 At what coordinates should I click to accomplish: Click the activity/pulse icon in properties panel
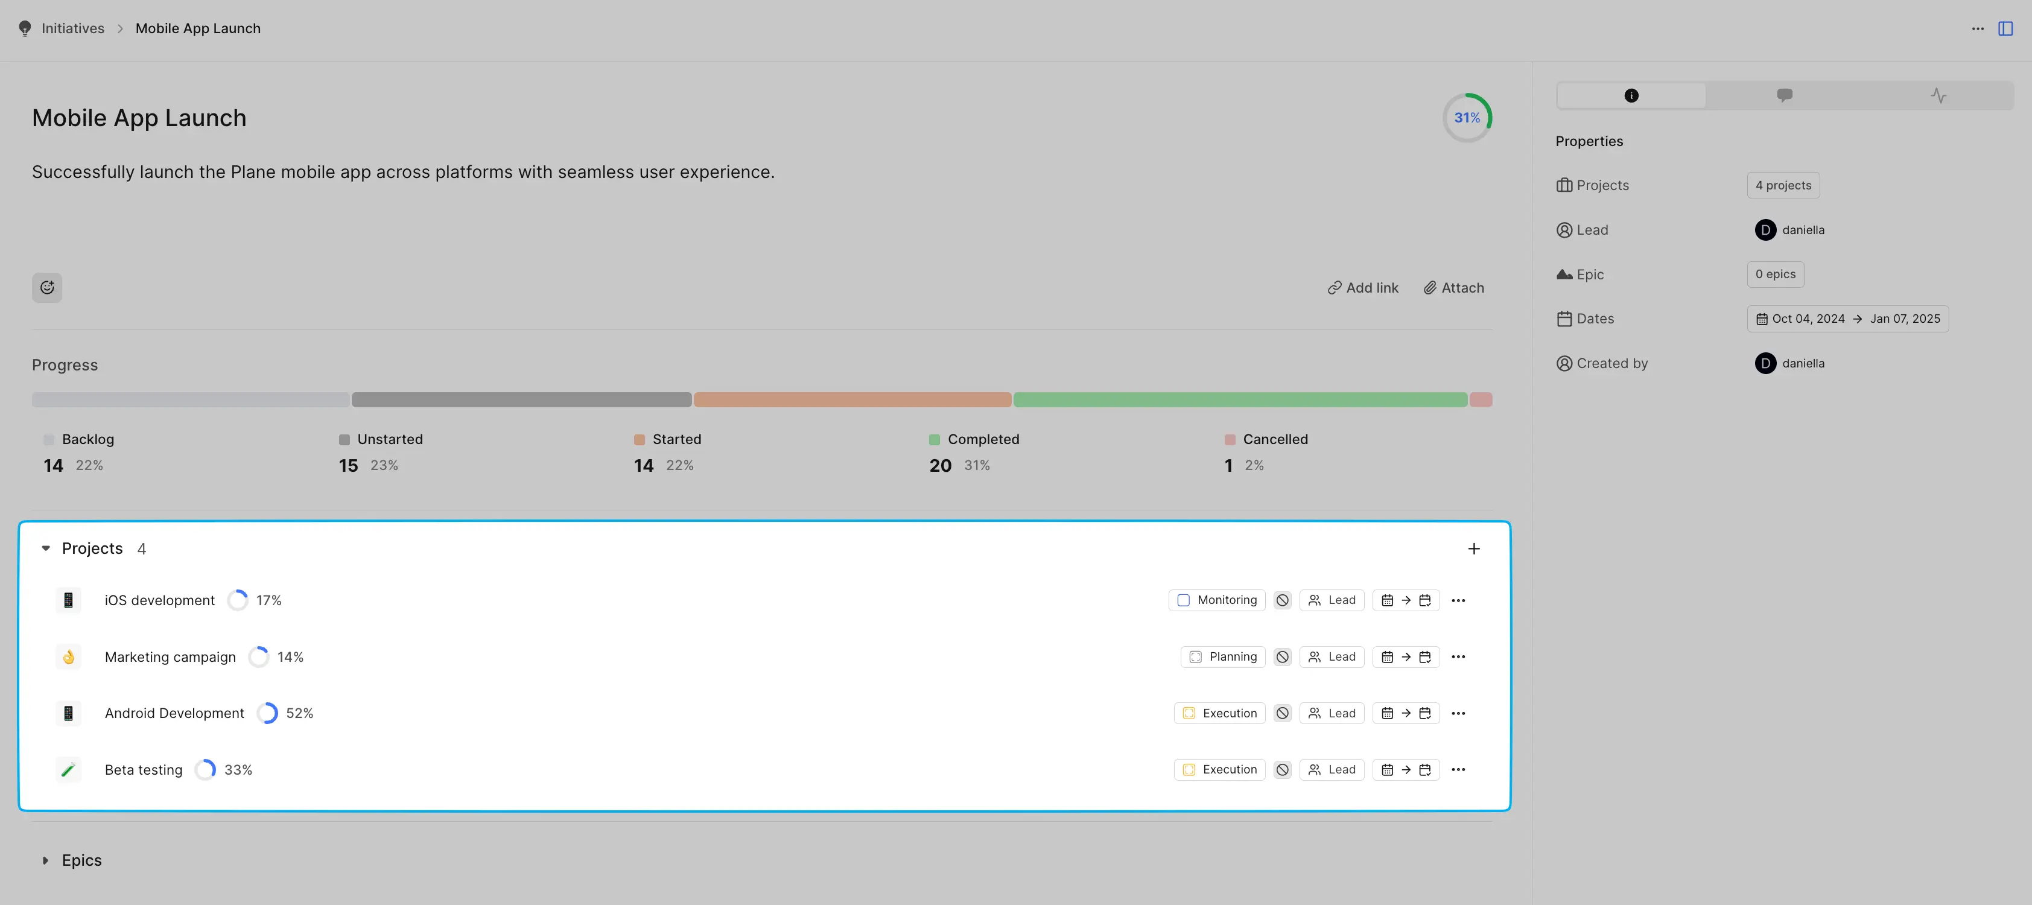[x=1938, y=94]
